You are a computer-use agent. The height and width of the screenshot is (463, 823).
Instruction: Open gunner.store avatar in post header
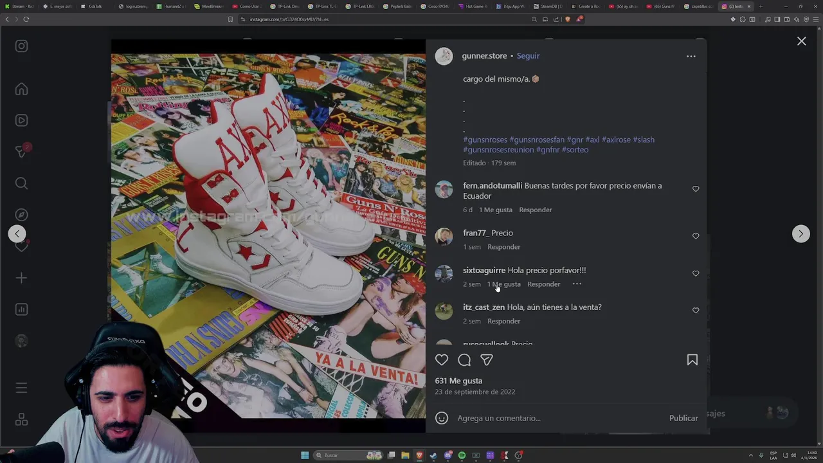tap(444, 57)
